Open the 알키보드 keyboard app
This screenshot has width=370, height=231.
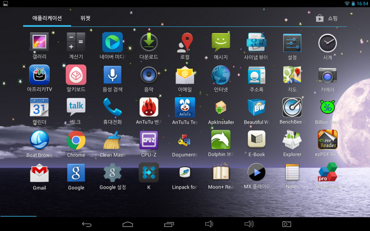coord(76,74)
